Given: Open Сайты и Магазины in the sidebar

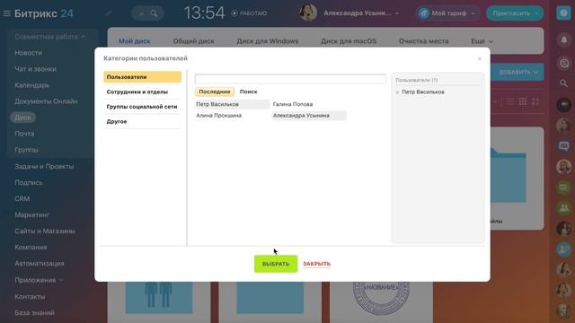Looking at the screenshot, I should pos(45,231).
